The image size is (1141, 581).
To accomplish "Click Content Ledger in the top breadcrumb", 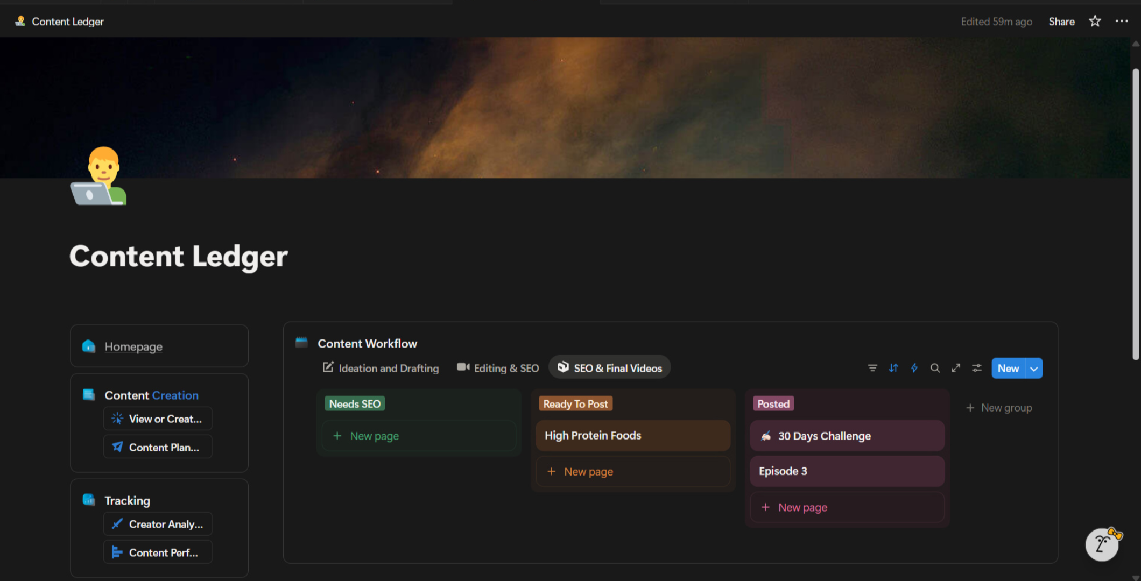I will tap(68, 22).
